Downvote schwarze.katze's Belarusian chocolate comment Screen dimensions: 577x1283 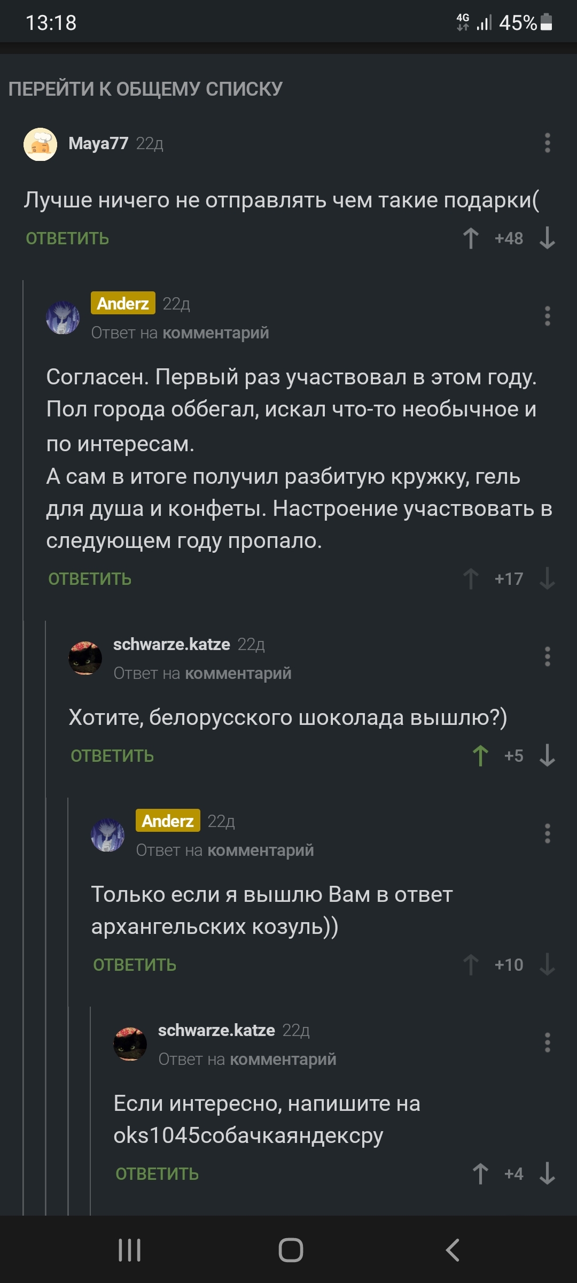547,756
